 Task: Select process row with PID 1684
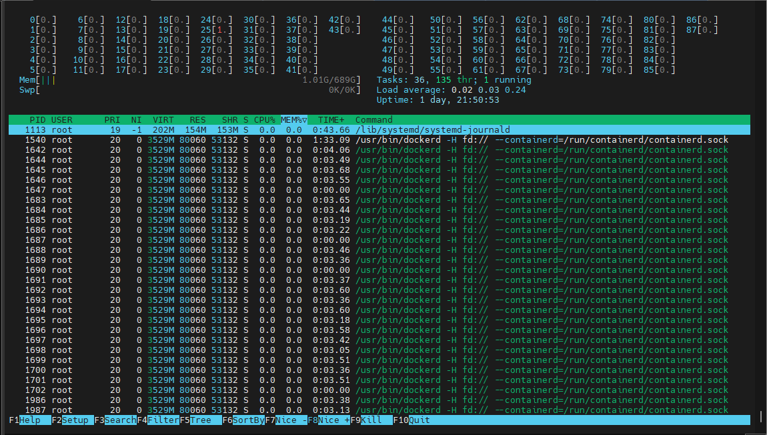[x=379, y=210]
